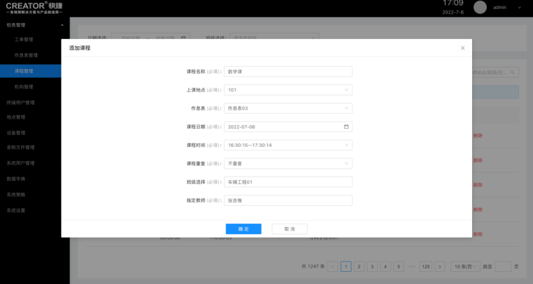
Task: Open 系统设置 in the sidebar
Action: [16, 210]
